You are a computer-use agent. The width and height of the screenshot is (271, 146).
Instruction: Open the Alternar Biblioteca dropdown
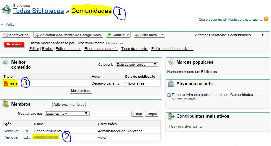tap(246, 35)
